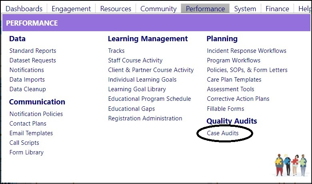The height and width of the screenshot is (184, 312).
Task: Open Registration Administration link
Action: [x=145, y=118]
